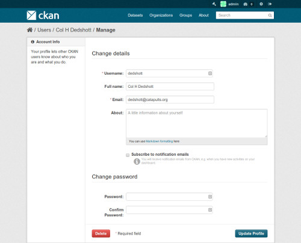This screenshot has width=301, height=243.
Task: Click the sysadmin hammer icon in top bar
Action: (214, 4)
